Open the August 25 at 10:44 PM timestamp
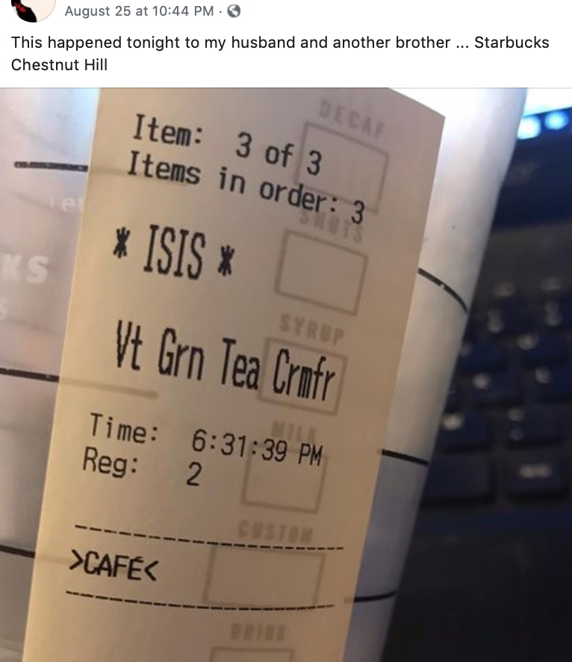Image resolution: width=572 pixels, height=662 pixels. [x=139, y=11]
